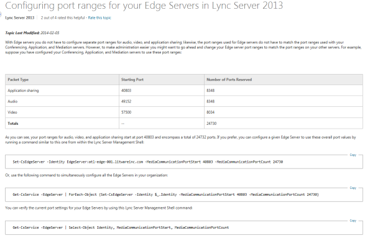The height and width of the screenshot is (243, 365).
Task: Click intro paragraph starting 'With Edge servers'
Action: click(x=183, y=47)
